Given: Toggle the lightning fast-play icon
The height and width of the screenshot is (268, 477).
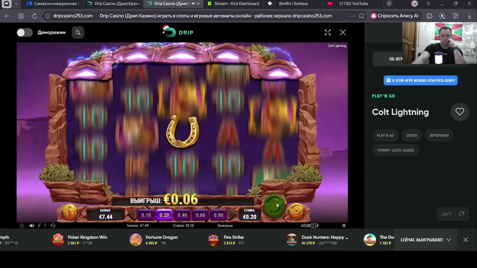Looking at the screenshot, I should [39, 226].
